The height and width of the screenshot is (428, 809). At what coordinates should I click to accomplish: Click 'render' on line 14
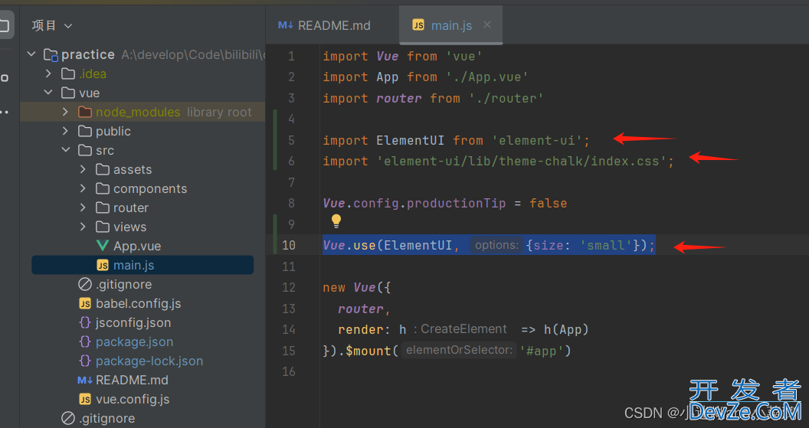click(x=361, y=329)
